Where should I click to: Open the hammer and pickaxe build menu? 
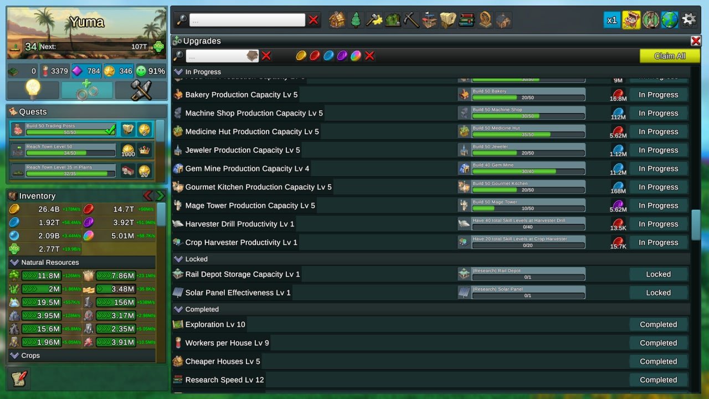click(141, 90)
